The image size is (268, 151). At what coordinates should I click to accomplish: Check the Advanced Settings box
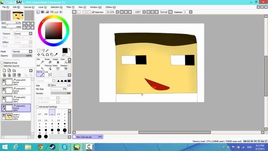point(37,107)
